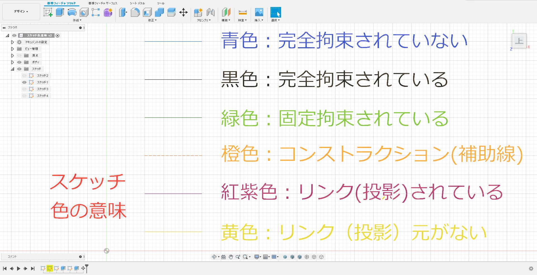Hide スケッチ1 using its eye icon
537x275 pixels.
click(x=24, y=82)
